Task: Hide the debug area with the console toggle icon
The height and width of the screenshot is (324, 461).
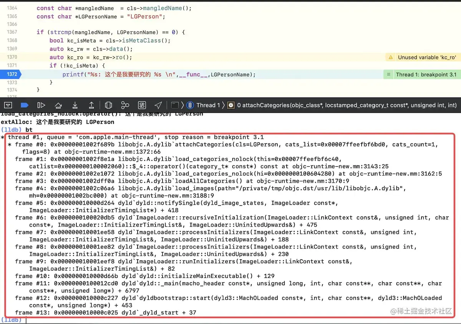Action: pyautogui.click(x=8, y=105)
